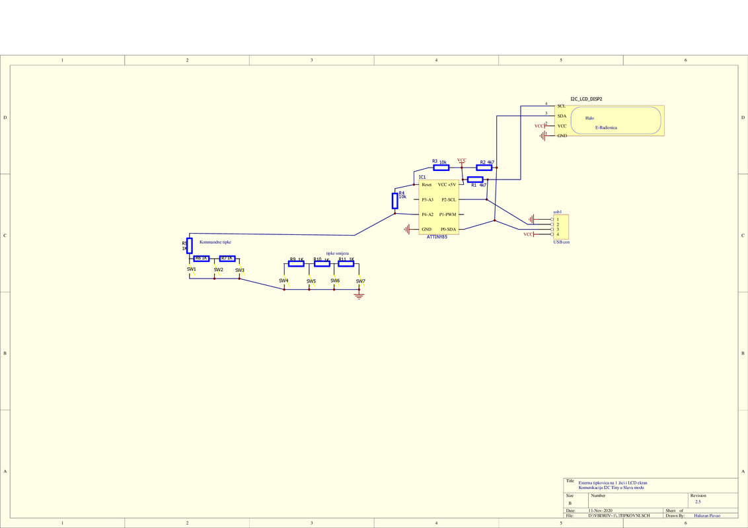Select the vertical resistor R5 1K
Image resolution: width=748 pixels, height=528 pixels.
click(x=190, y=246)
